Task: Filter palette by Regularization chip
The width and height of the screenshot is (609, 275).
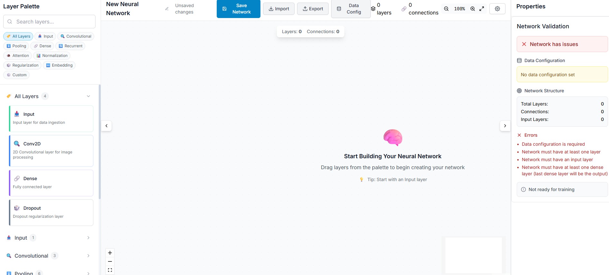Action: [x=23, y=65]
